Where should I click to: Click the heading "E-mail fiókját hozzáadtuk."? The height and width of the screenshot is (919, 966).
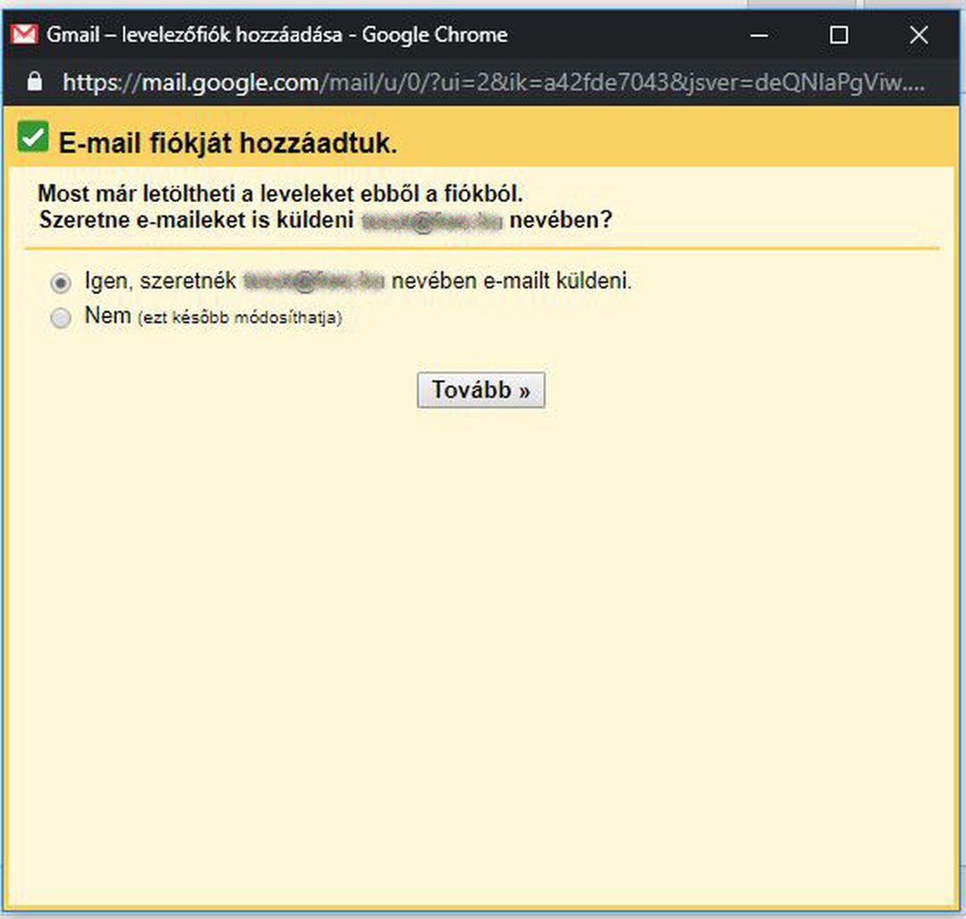[228, 143]
